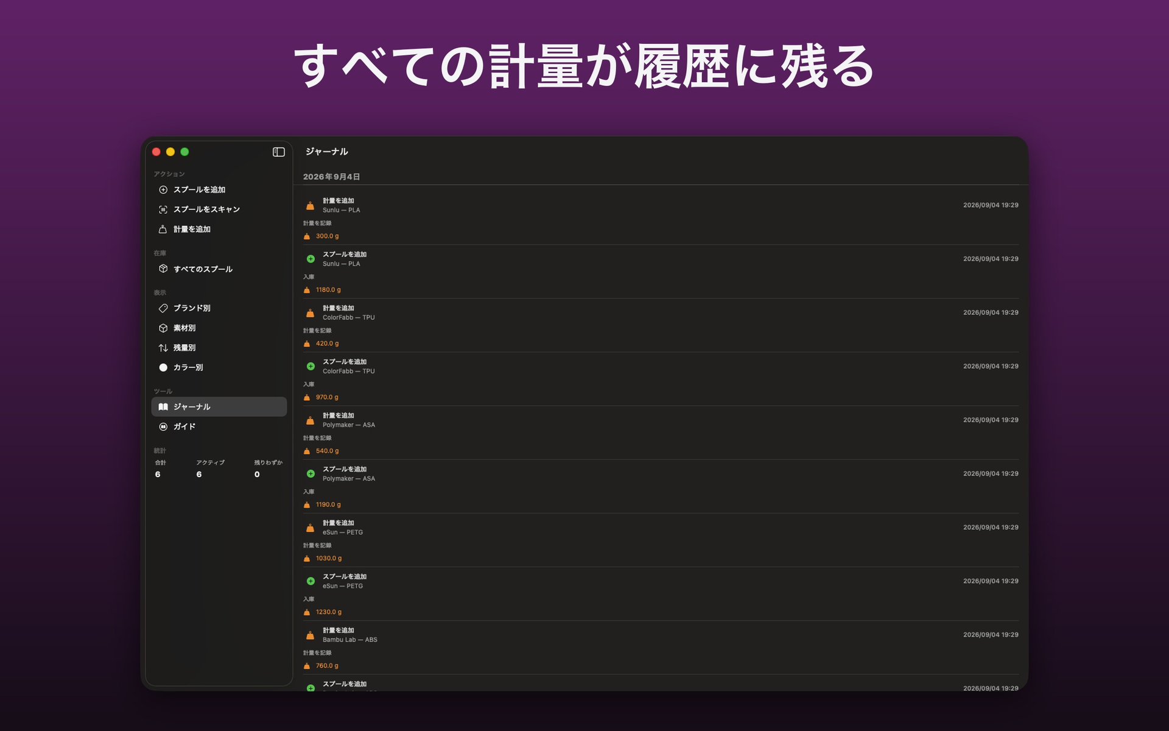
Task: Click the 2026年9月4日 date header
Action: pyautogui.click(x=331, y=177)
